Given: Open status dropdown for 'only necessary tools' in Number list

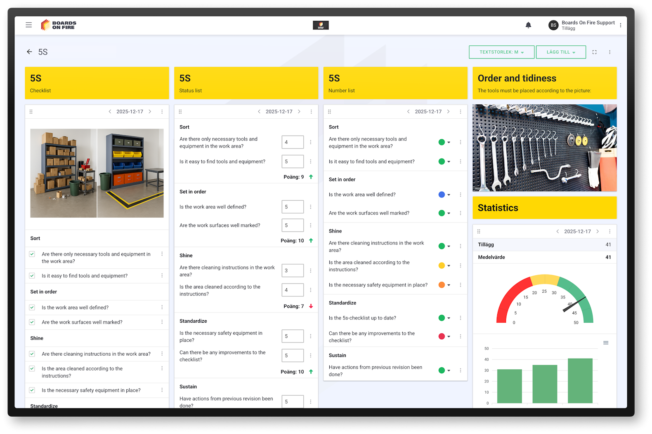Looking at the screenshot, I should pyautogui.click(x=449, y=143).
